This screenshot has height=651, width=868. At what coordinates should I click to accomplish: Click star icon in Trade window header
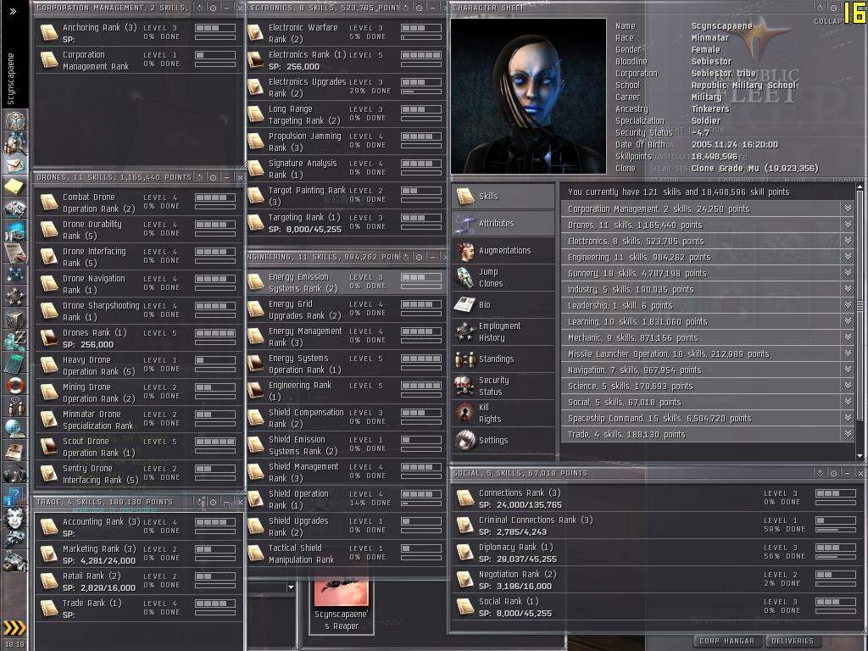pos(200,502)
